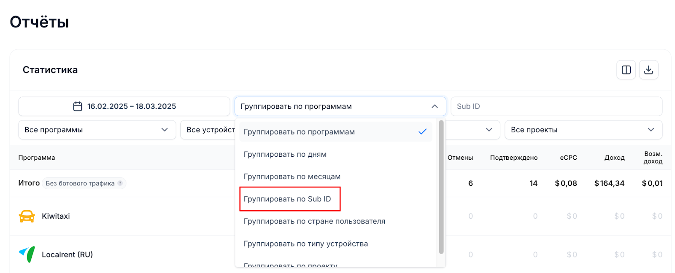Open the Все программы dropdown
The image size is (675, 273).
97,130
